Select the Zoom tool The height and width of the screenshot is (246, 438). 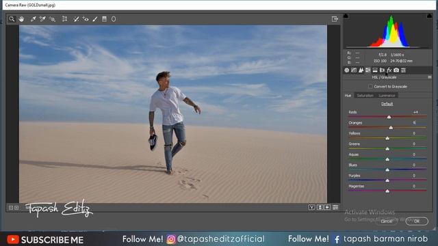12,19
